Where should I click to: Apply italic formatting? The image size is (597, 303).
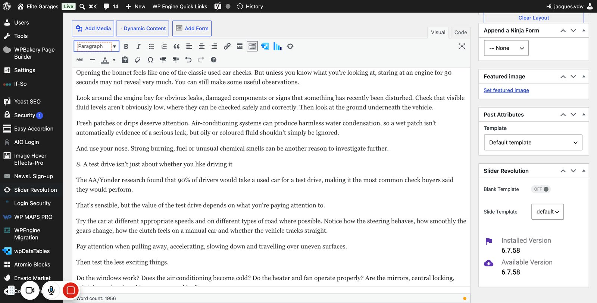[138, 46]
